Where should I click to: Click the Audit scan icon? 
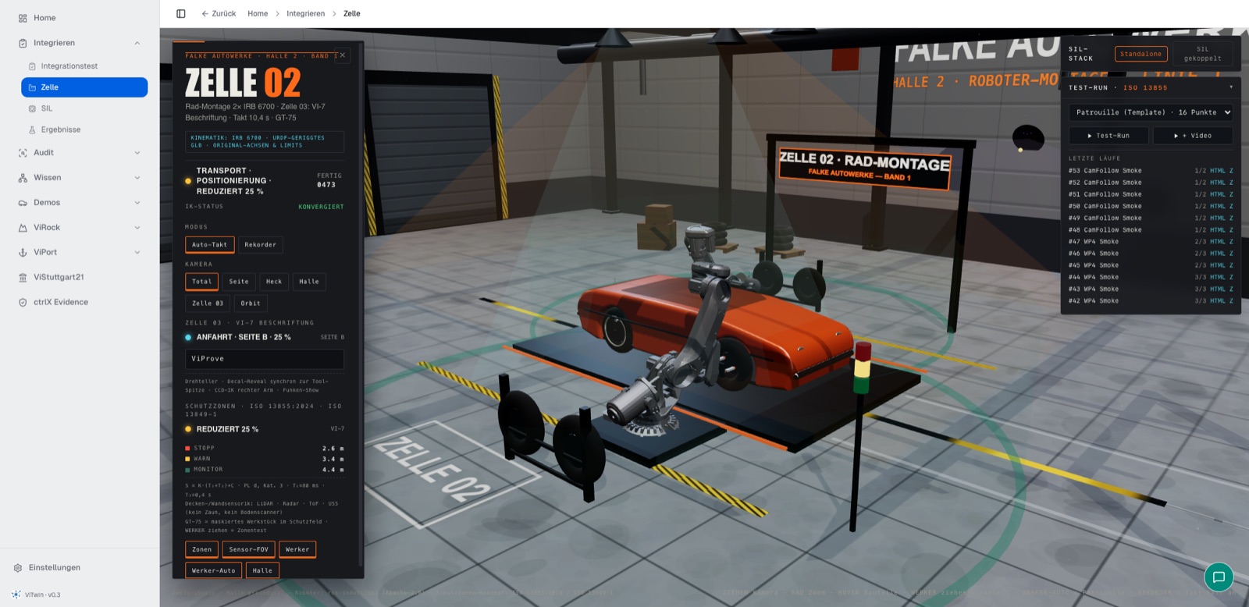tap(23, 153)
